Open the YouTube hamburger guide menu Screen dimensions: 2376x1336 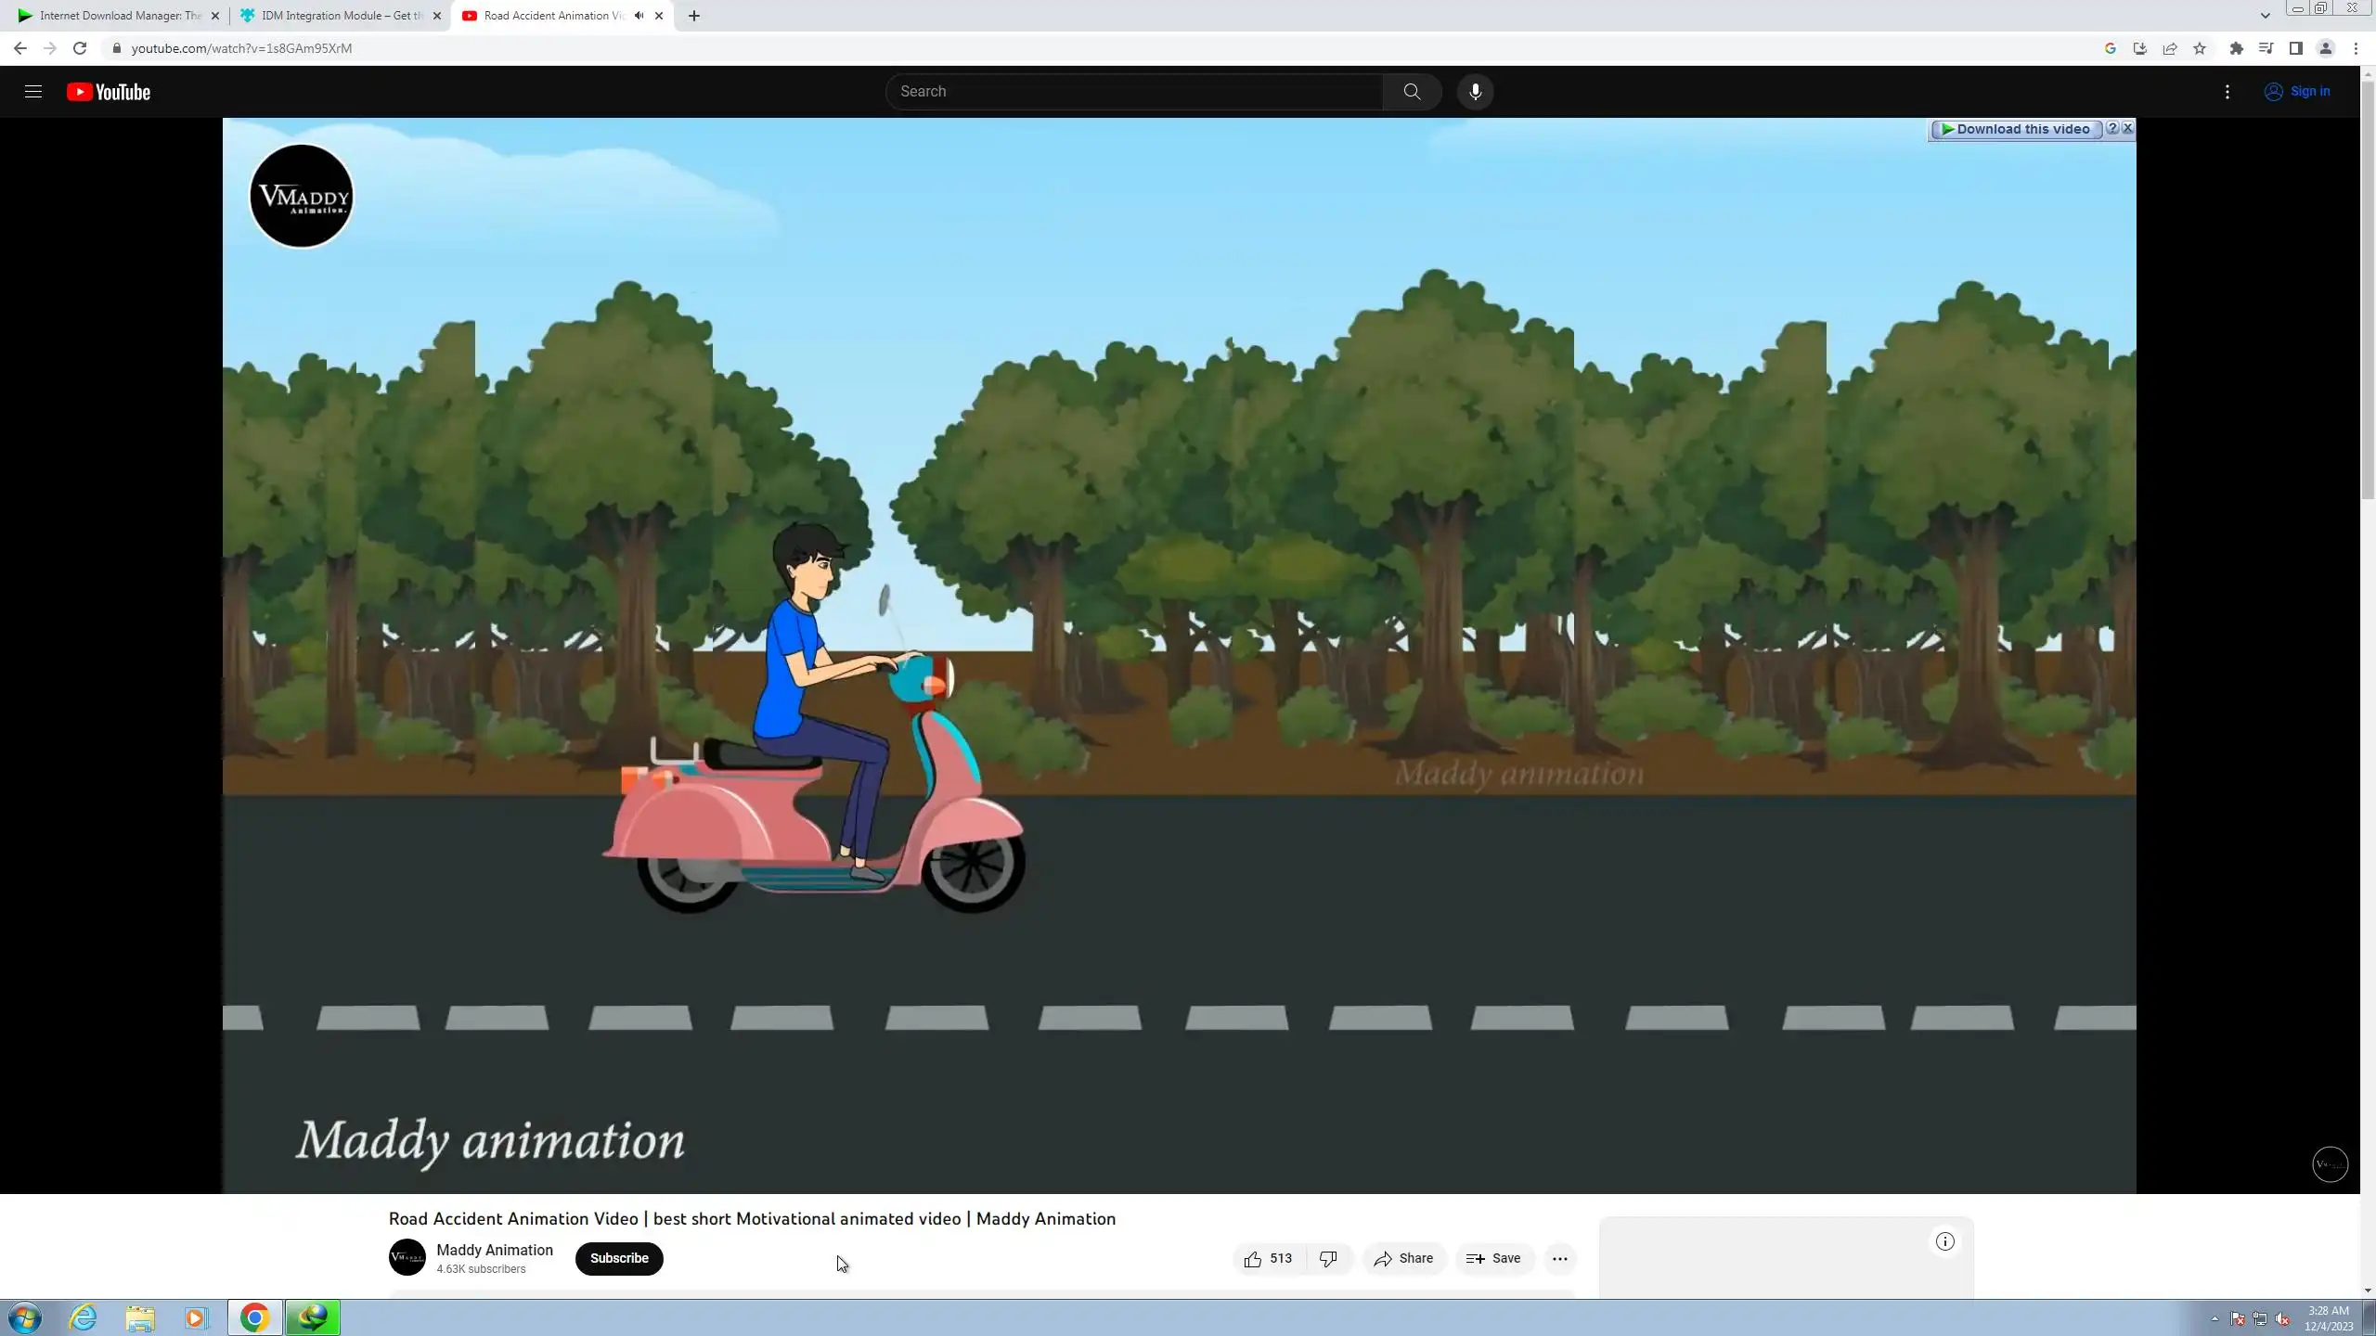(x=33, y=92)
